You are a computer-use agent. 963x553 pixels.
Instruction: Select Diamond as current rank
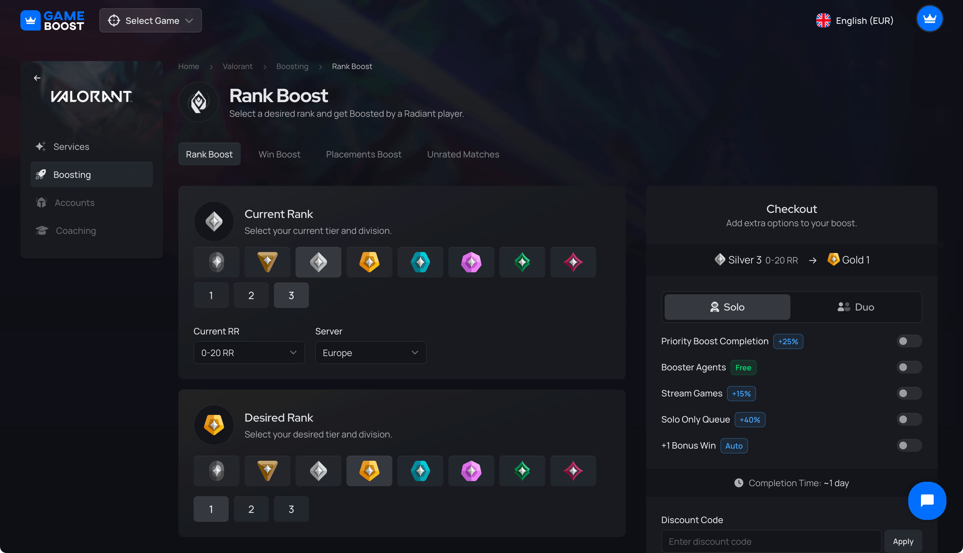[x=471, y=262]
